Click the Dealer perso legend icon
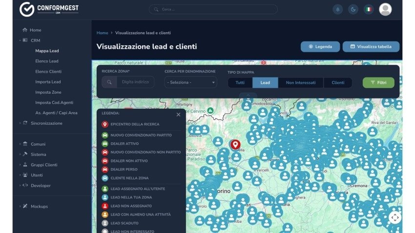415x233 pixels. [x=105, y=169]
